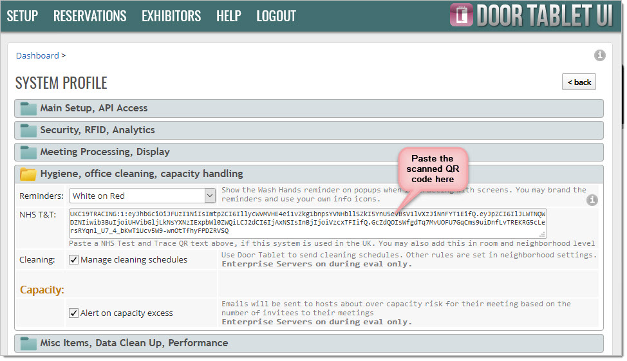Click the Security, RFID, Analytics folder icon

coord(28,130)
